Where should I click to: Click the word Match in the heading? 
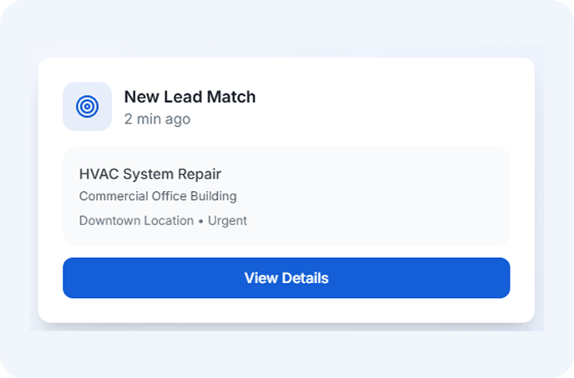coord(234,97)
